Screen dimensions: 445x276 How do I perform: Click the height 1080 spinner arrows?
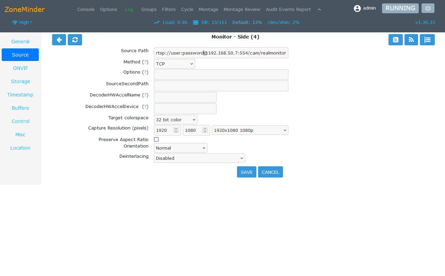coord(205,130)
